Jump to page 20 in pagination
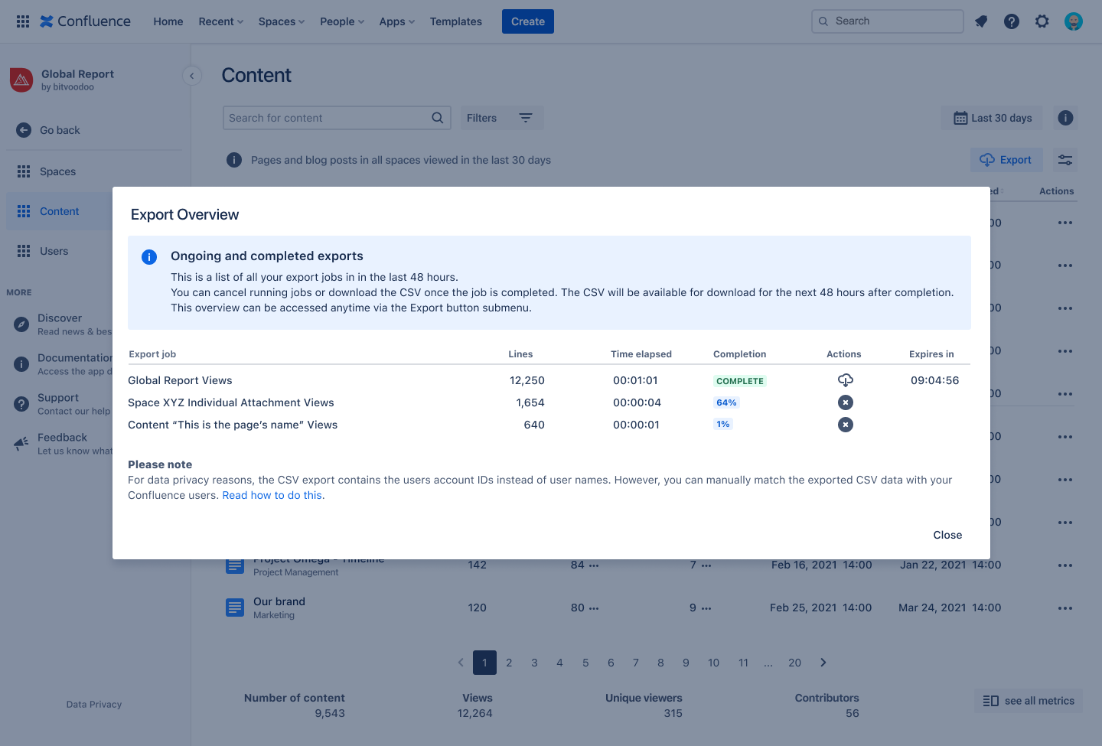1102x746 pixels. (x=794, y=662)
